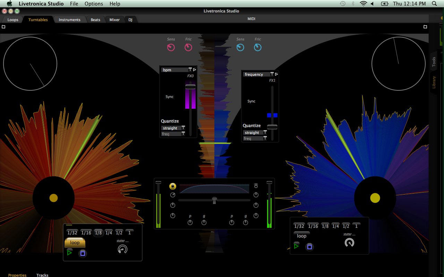Click the left deck yellow spindle center

53,198
